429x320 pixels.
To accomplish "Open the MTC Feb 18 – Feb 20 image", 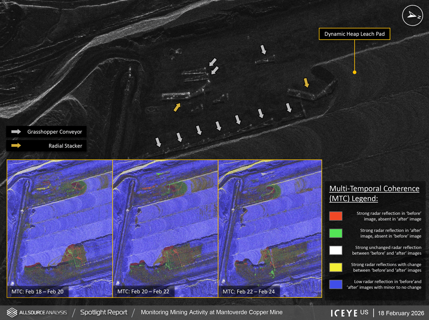I will tap(60, 228).
